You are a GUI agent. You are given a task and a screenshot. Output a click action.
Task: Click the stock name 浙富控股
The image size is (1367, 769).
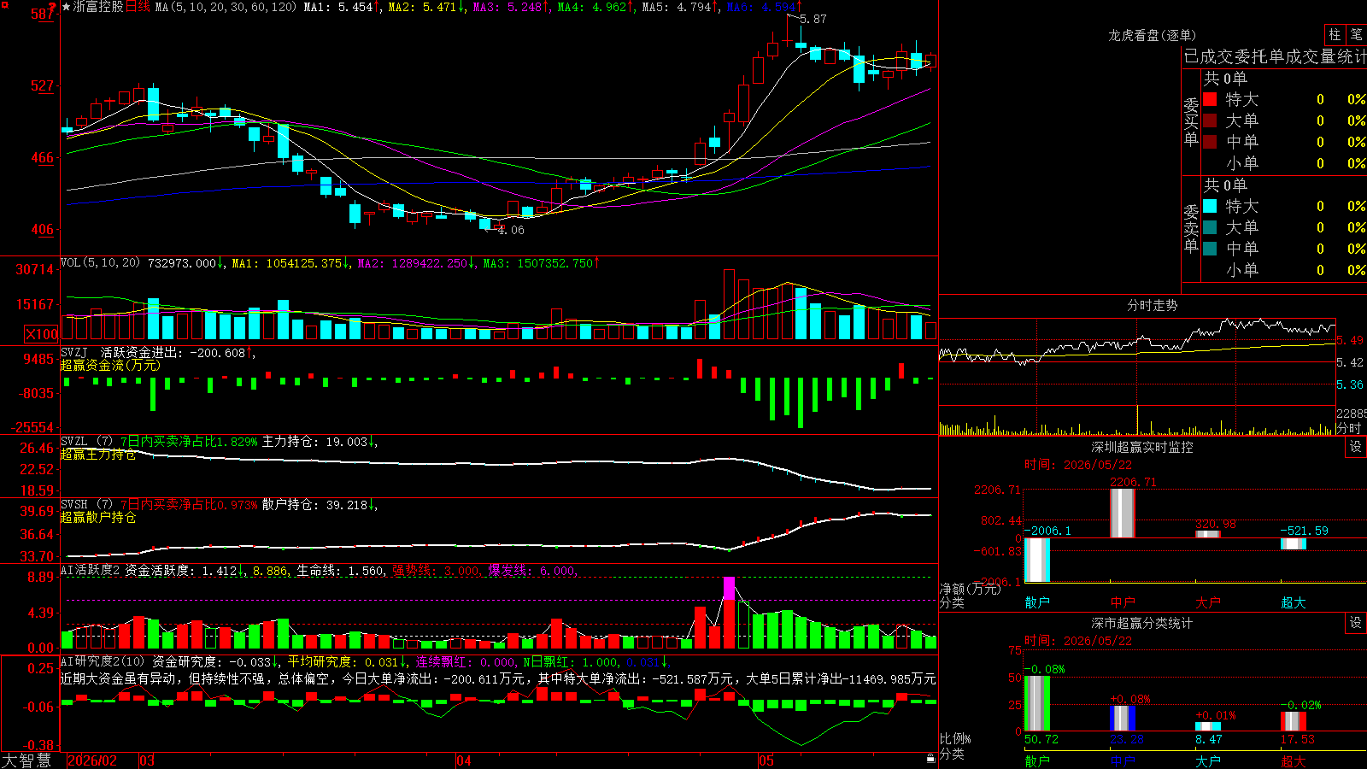98,7
